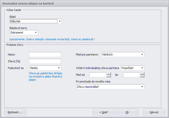Expand the Platí pre partnerov dropdown
The height and width of the screenshot is (118, 169).
[123, 54]
